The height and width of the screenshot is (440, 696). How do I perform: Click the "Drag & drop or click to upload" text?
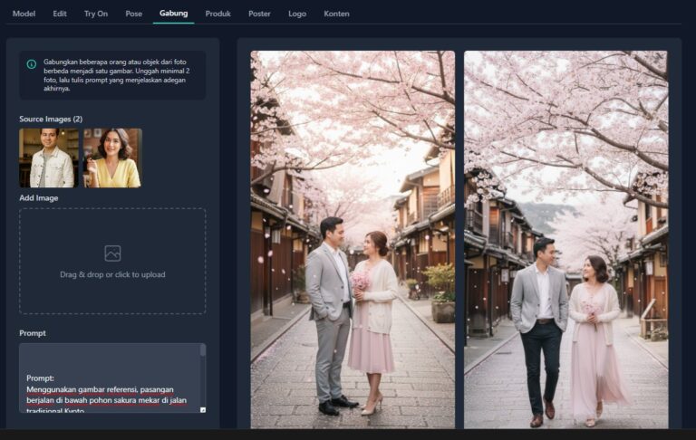[x=112, y=274]
